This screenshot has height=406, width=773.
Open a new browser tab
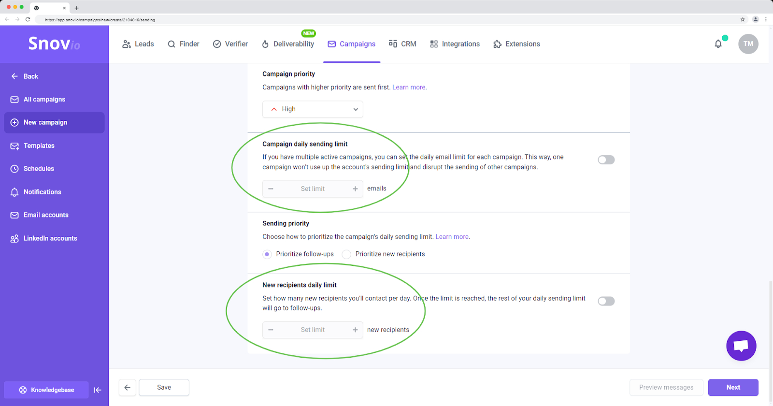[x=76, y=8]
